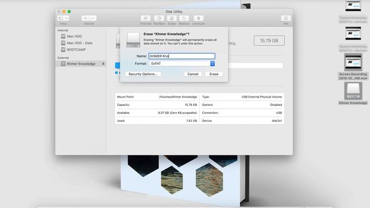Click the Name text field
This screenshot has width=370, height=208.
[182, 56]
